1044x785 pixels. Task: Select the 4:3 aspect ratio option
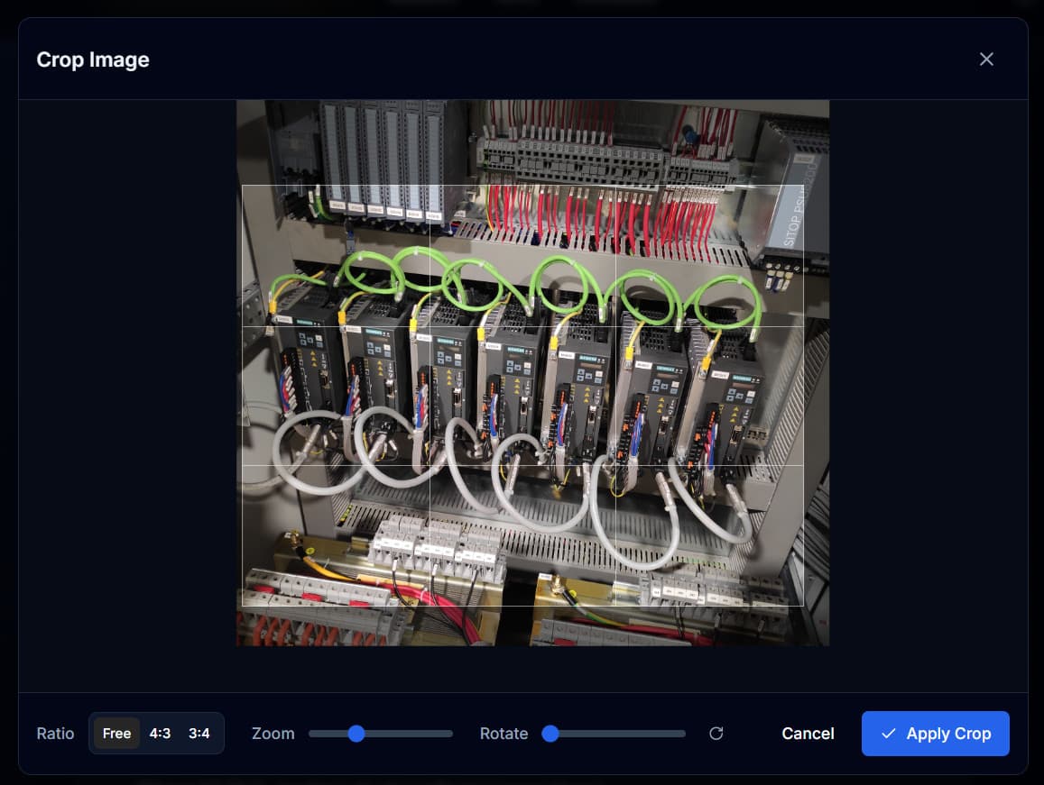click(x=160, y=733)
